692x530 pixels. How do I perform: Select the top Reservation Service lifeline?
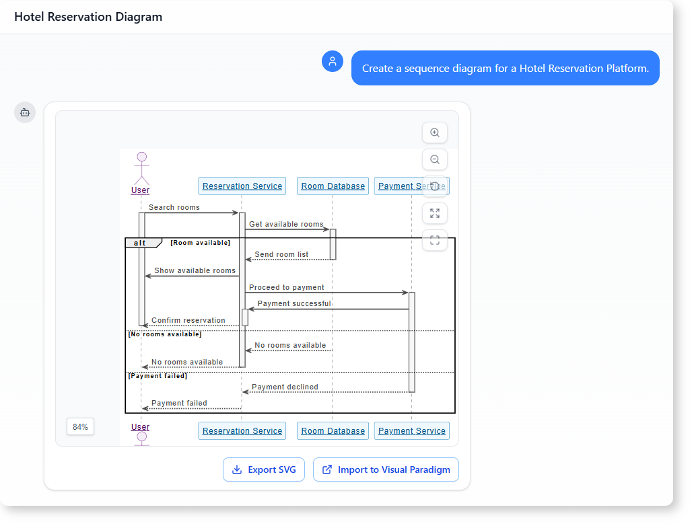pyautogui.click(x=242, y=186)
